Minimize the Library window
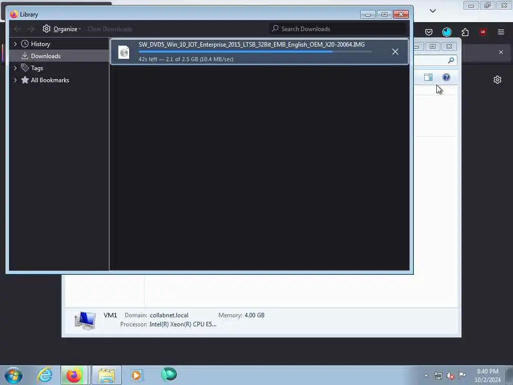Image resolution: width=513 pixels, height=385 pixels. [368, 15]
